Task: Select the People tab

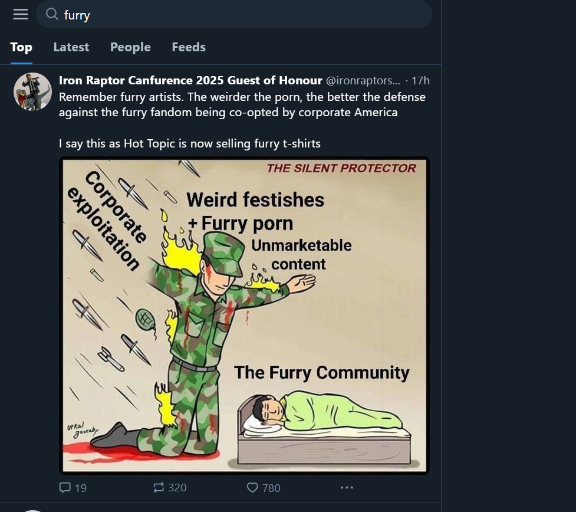Action: coord(130,47)
